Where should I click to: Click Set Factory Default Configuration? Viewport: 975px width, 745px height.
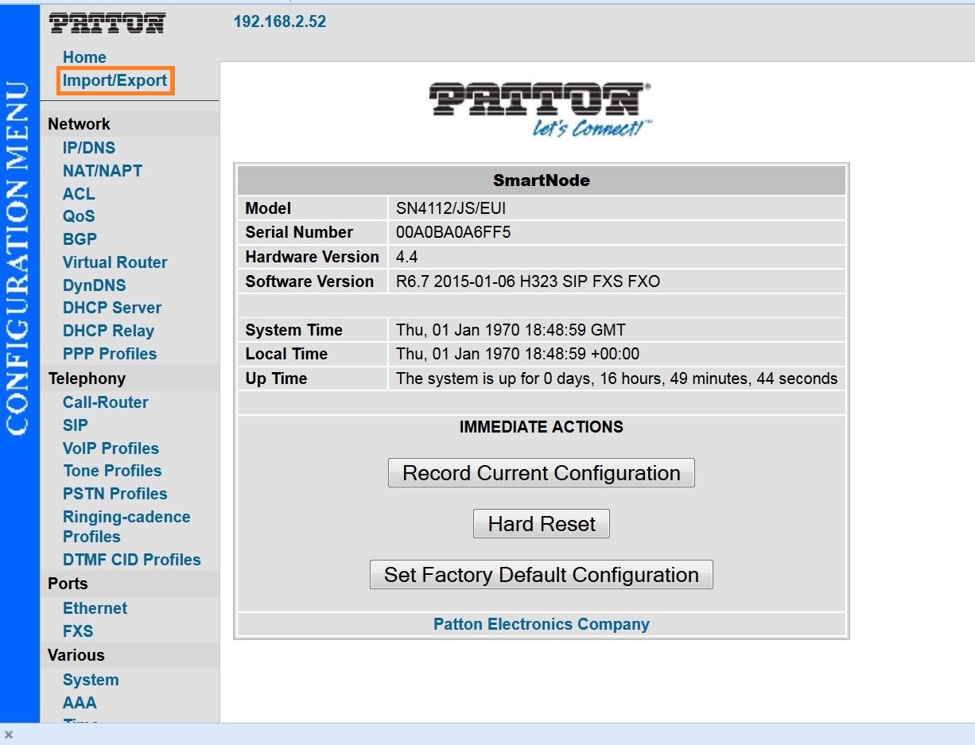(x=541, y=574)
